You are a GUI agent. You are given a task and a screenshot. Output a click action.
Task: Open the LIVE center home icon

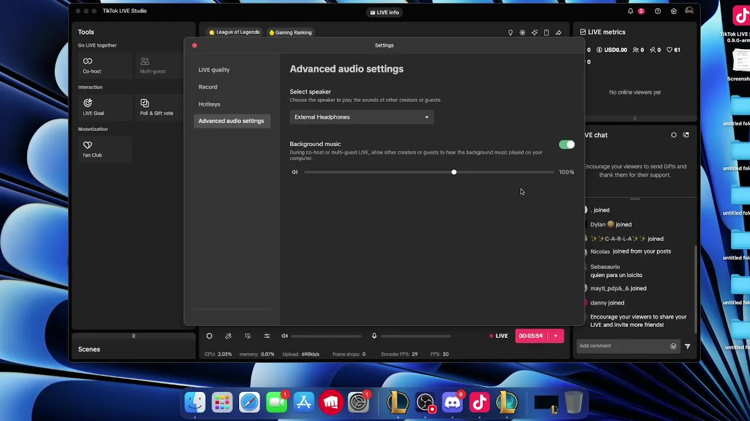point(674,11)
